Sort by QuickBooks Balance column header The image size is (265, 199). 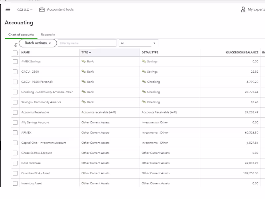pos(242,52)
